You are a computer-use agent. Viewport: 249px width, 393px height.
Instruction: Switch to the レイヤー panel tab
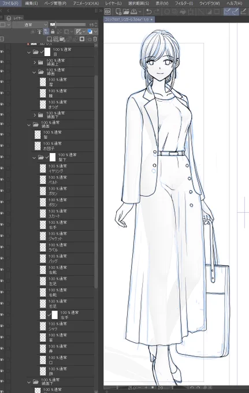(x=15, y=18)
